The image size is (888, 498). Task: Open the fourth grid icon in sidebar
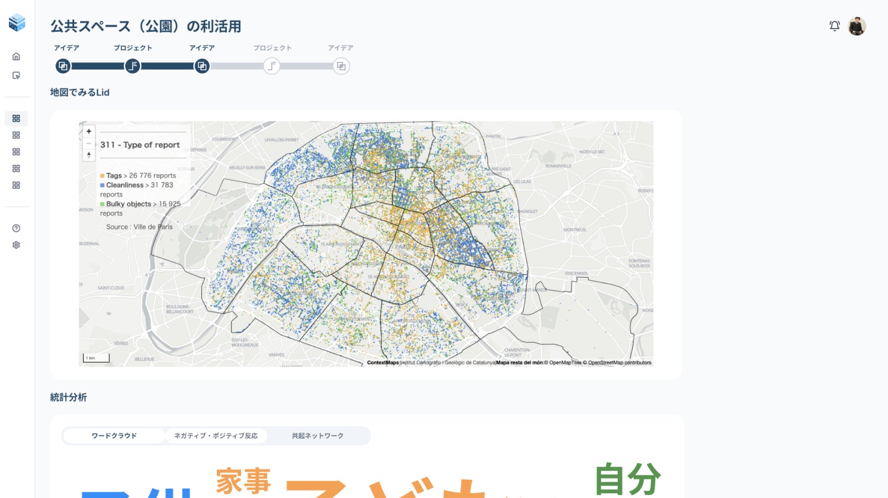click(16, 169)
